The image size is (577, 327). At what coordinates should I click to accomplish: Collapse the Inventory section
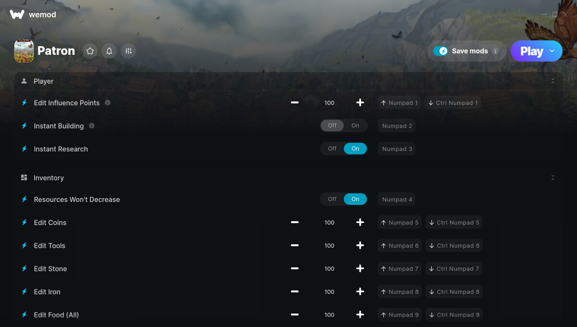click(x=553, y=177)
